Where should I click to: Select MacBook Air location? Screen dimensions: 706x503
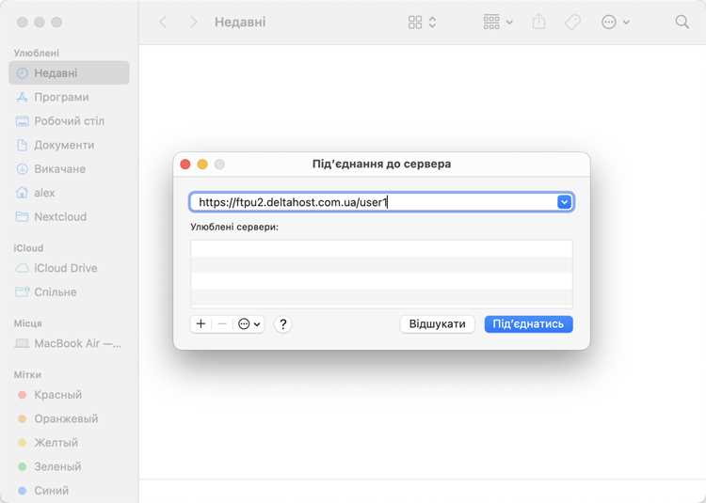pos(69,343)
